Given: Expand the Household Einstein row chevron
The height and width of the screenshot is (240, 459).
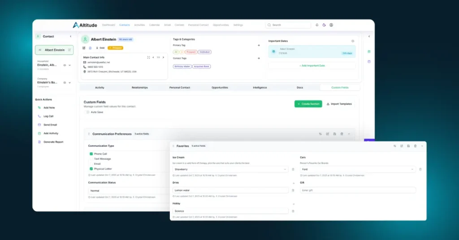Looking at the screenshot, I should [x=69, y=65].
